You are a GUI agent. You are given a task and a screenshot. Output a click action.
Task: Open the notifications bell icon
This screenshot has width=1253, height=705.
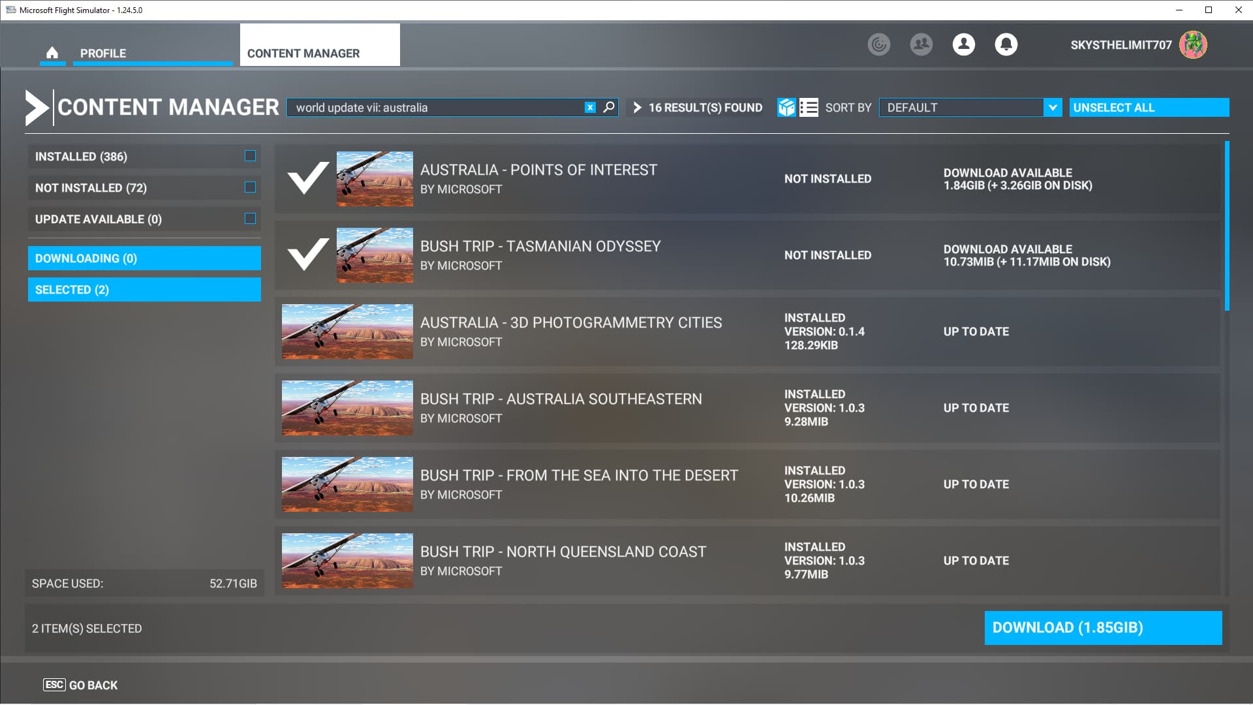click(1006, 44)
